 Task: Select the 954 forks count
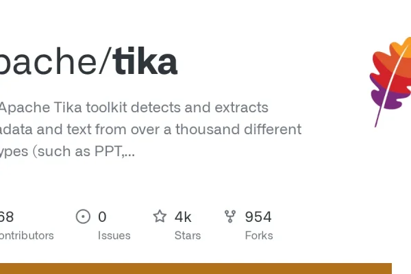[258, 217]
